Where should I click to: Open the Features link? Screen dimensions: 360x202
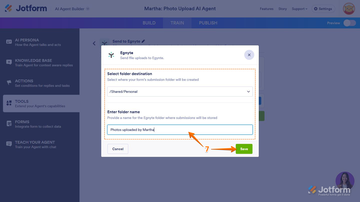266,9
